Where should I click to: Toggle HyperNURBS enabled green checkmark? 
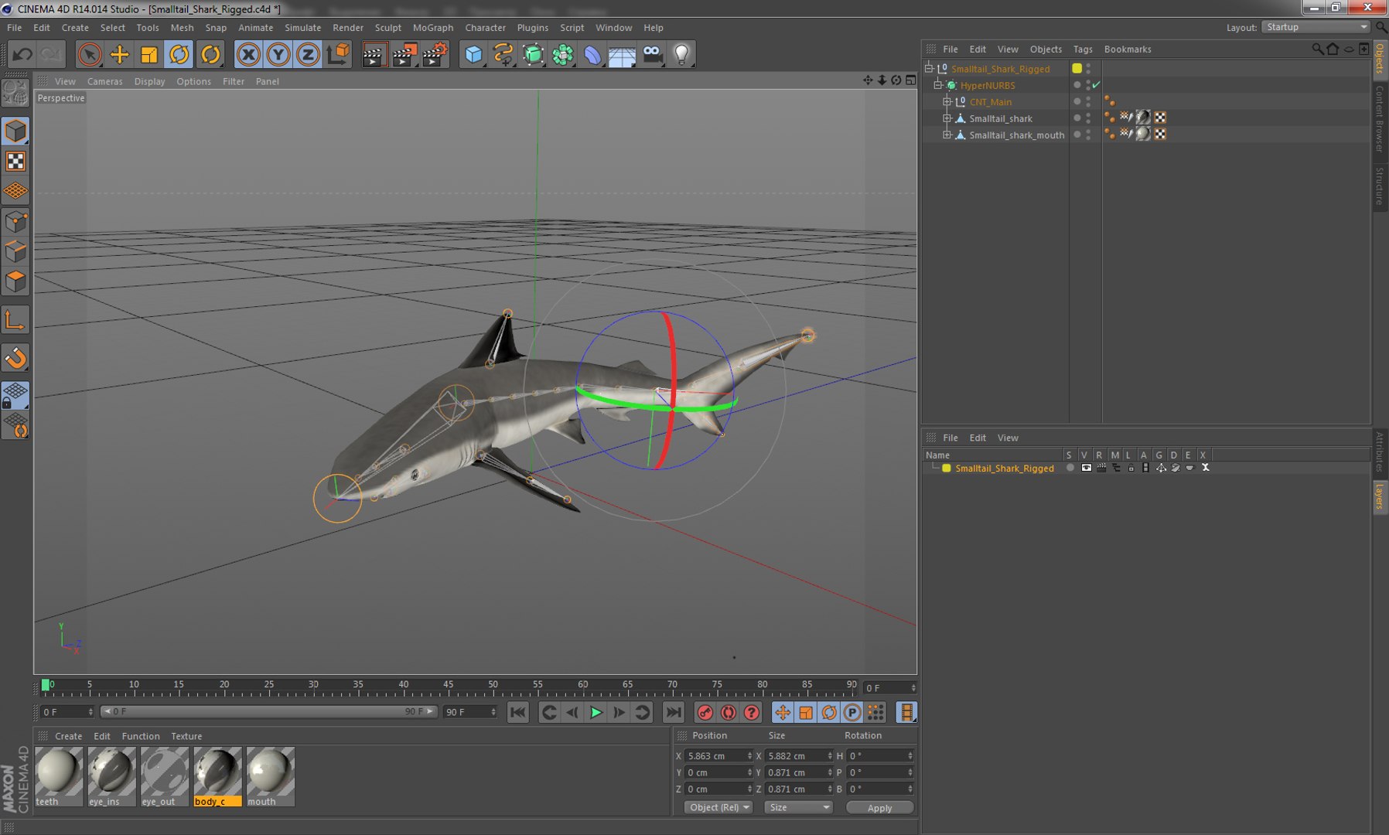coord(1096,85)
